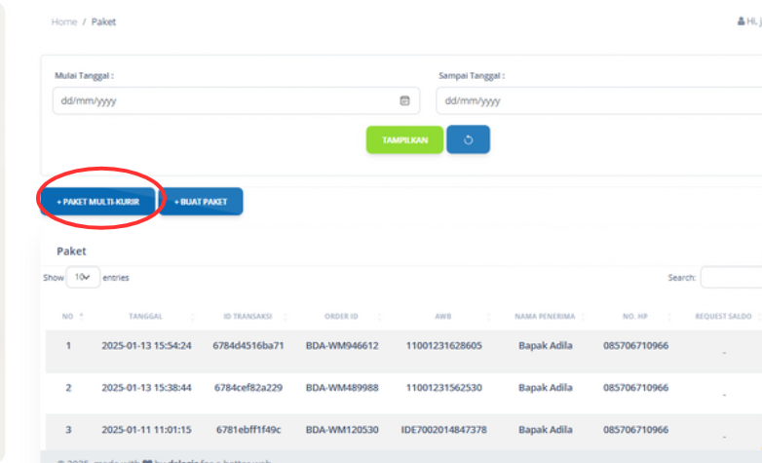Open the Mulai Tanggal date picker field

point(224,100)
